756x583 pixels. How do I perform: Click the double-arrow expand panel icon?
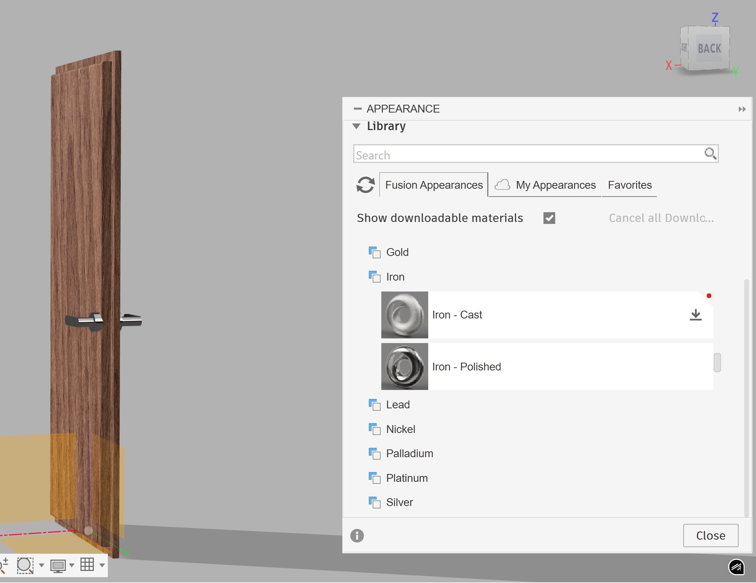tap(742, 109)
